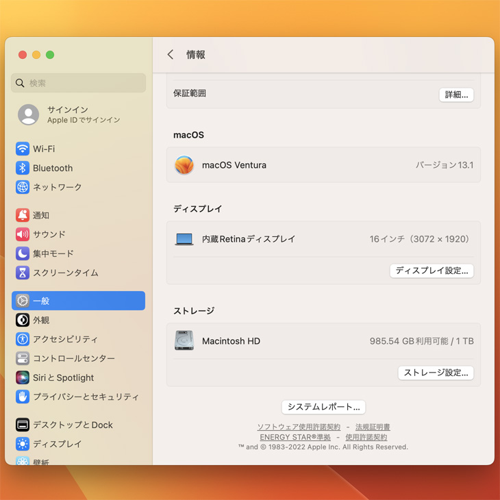Click the macOS Ventura logo icon
Image resolution: width=500 pixels, height=500 pixels.
coord(184,165)
